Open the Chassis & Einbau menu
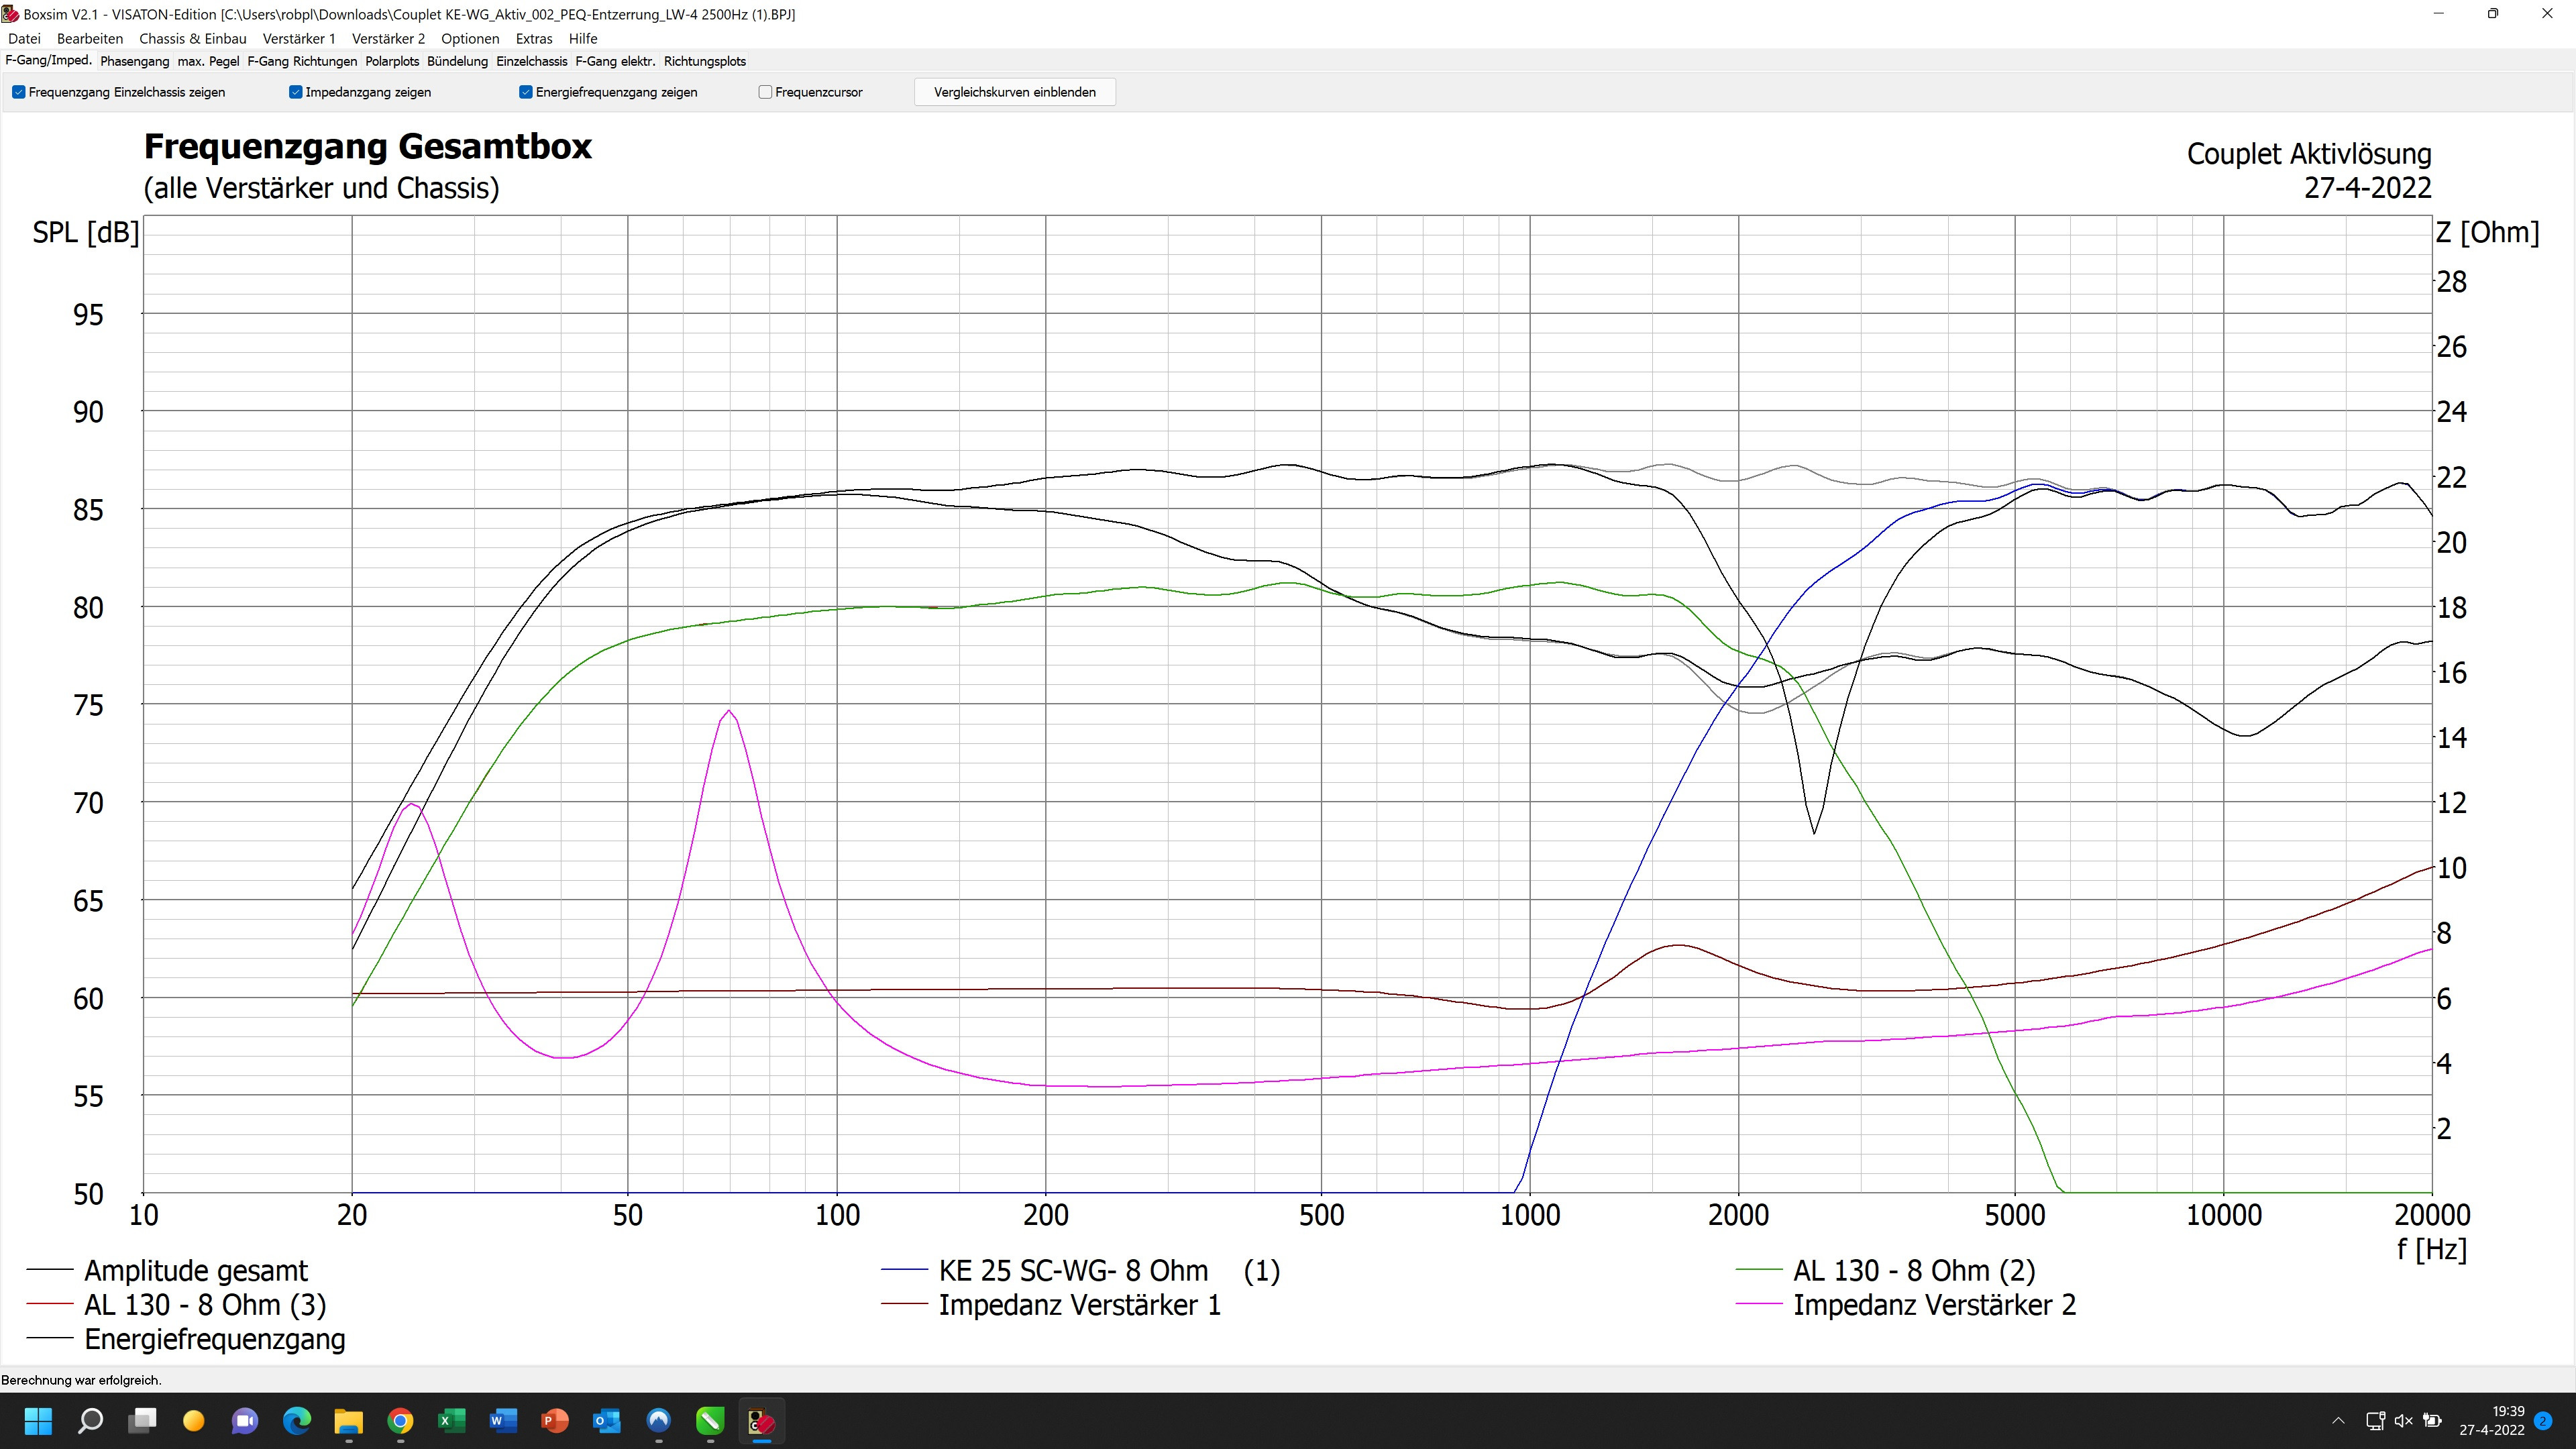 point(193,39)
